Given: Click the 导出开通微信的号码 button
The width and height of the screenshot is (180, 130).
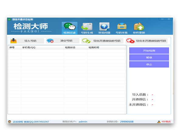Looking at the screenshot, I should click(102, 41).
